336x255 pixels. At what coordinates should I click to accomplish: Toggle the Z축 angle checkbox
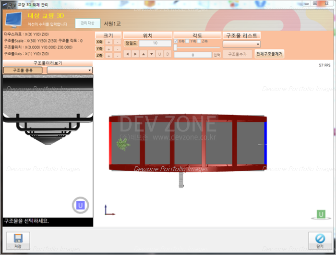tap(199, 41)
